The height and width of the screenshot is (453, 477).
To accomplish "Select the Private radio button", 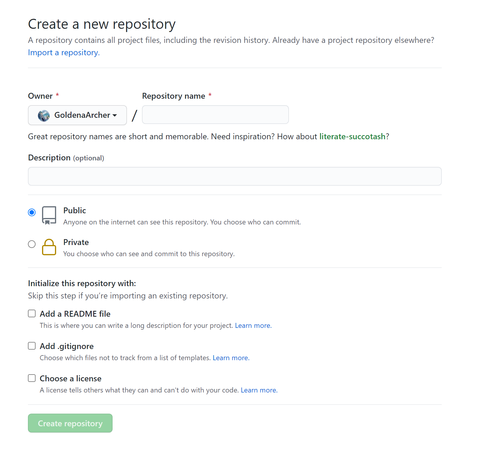I will (32, 244).
